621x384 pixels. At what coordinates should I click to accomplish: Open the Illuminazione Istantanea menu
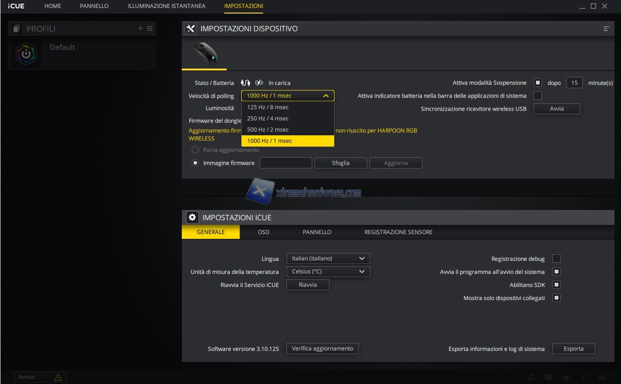point(166,6)
